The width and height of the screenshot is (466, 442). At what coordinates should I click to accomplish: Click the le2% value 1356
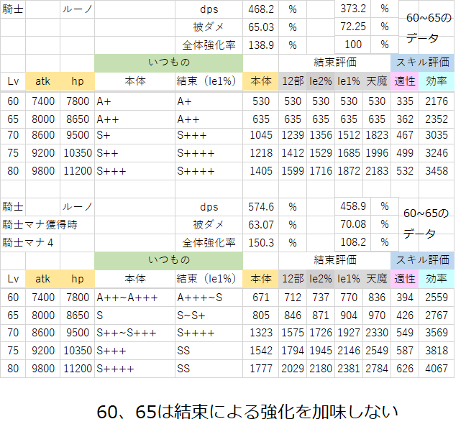(321, 135)
